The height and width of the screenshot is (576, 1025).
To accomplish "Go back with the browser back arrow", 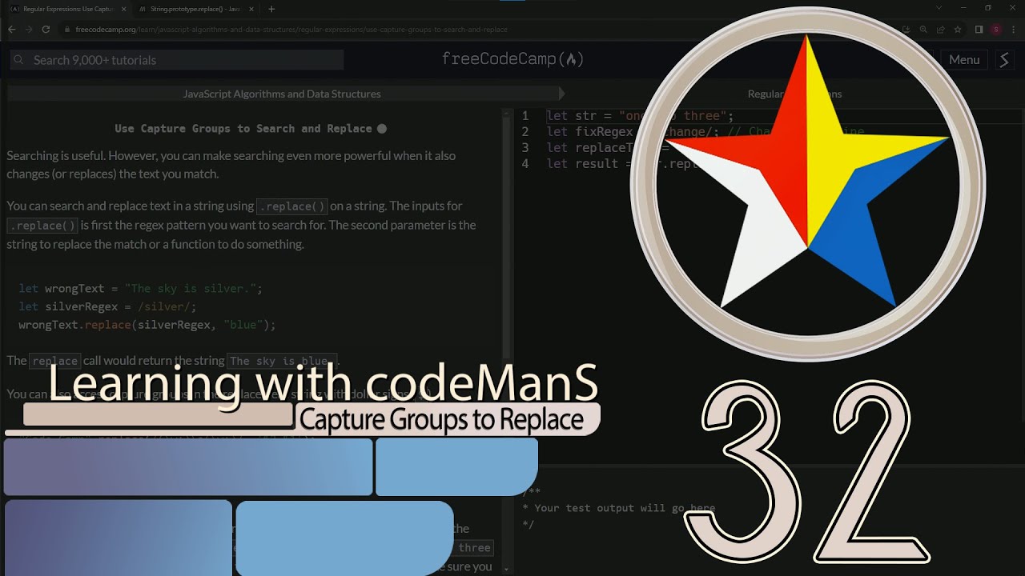I will 11,30.
